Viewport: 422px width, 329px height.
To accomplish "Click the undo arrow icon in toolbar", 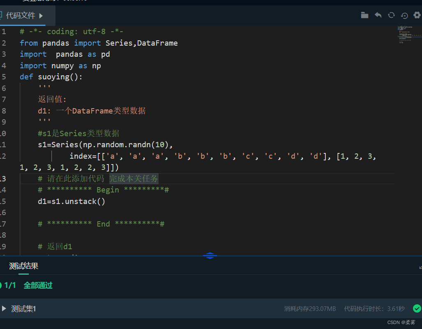I will point(378,15).
